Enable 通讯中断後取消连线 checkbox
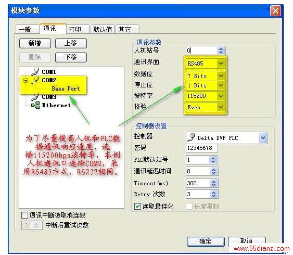The height and width of the screenshot is (255, 293). tap(24, 215)
